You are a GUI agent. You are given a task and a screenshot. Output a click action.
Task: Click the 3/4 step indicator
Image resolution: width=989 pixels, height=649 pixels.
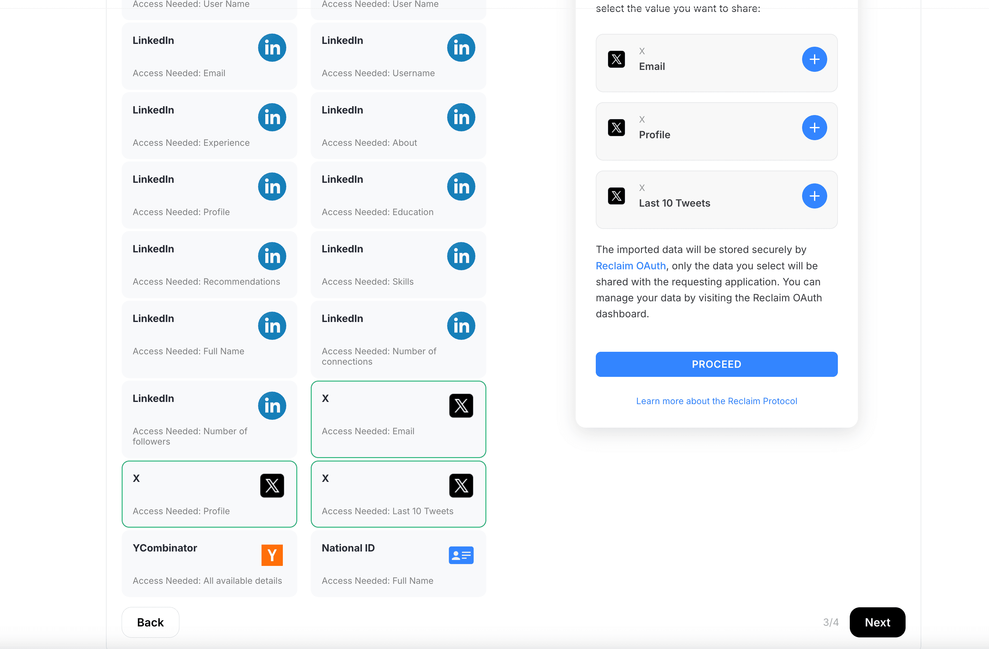click(831, 622)
